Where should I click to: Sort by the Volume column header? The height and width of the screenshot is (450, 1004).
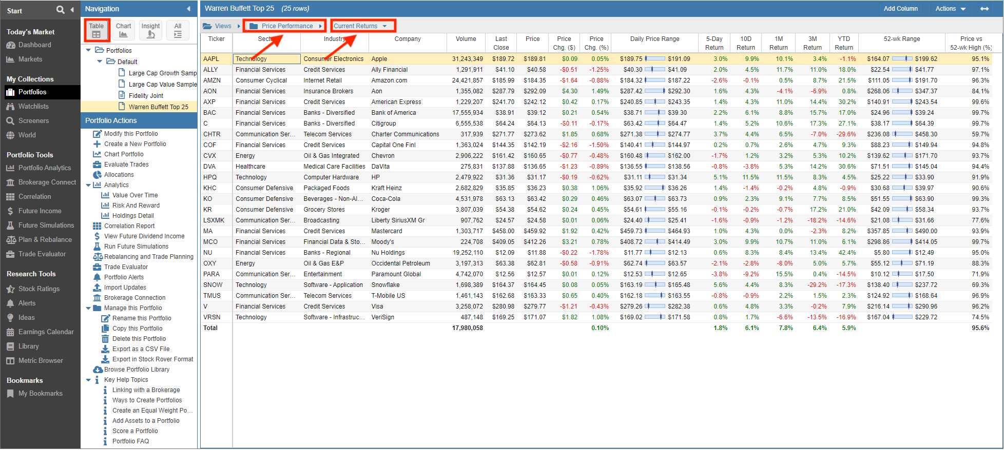pyautogui.click(x=466, y=43)
